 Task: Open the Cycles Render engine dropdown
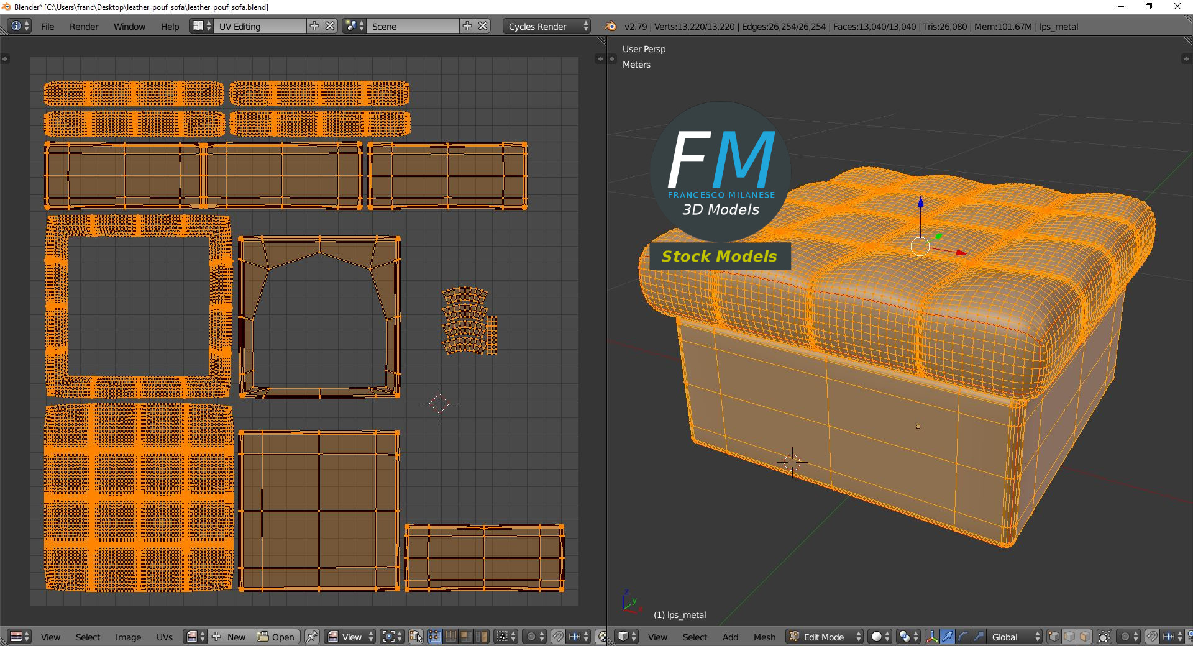click(x=547, y=26)
